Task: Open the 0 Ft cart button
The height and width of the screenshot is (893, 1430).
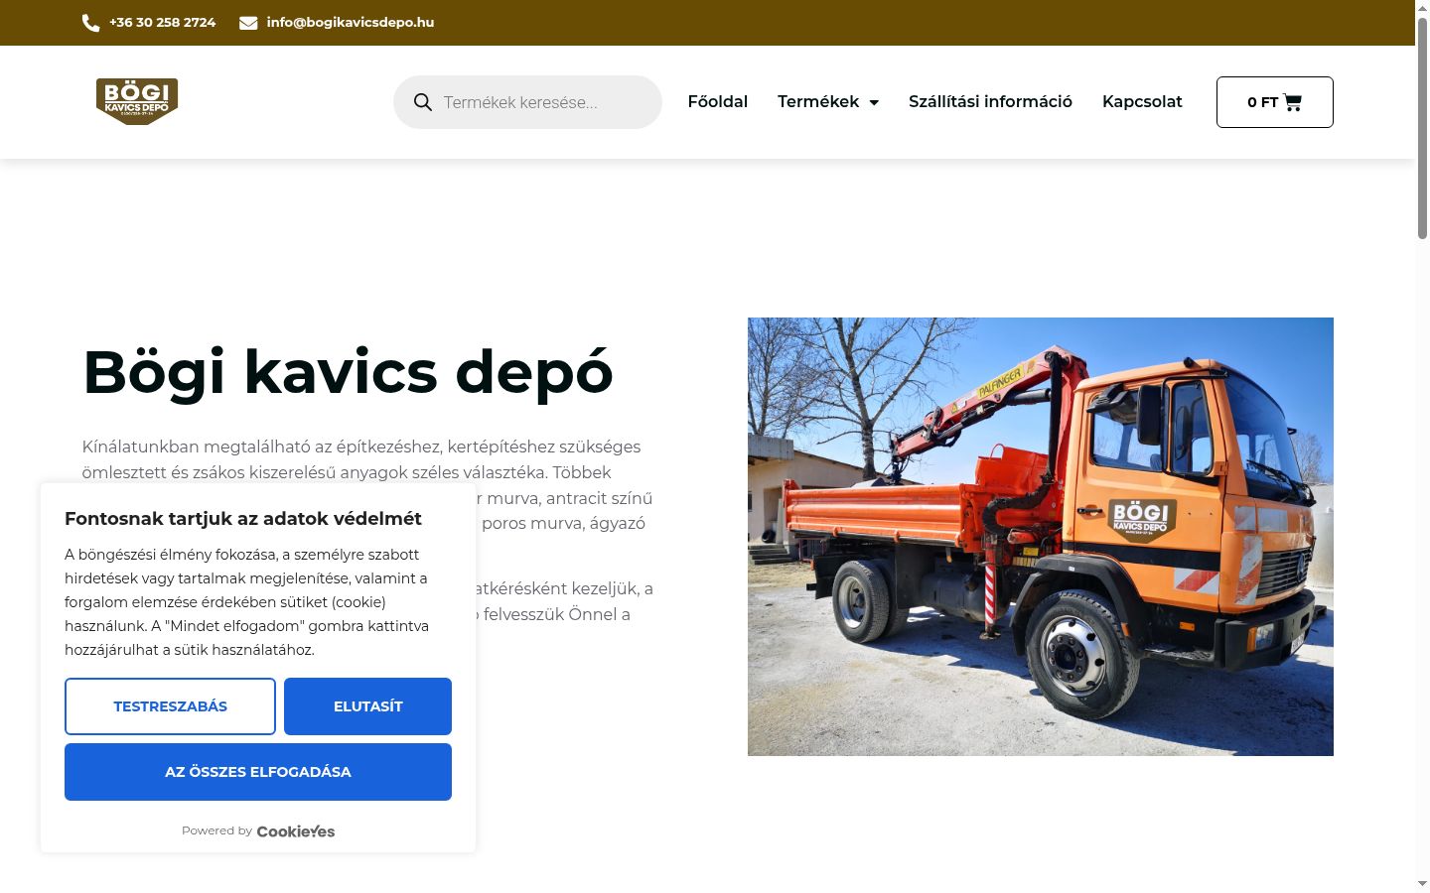Action: [1275, 102]
